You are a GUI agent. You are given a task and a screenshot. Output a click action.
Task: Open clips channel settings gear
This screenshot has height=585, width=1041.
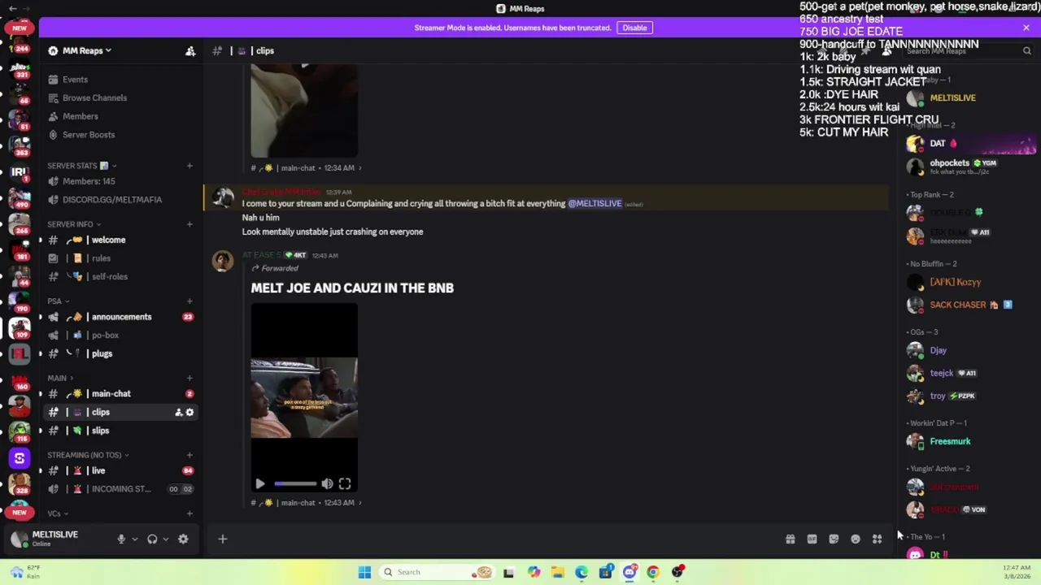point(190,412)
